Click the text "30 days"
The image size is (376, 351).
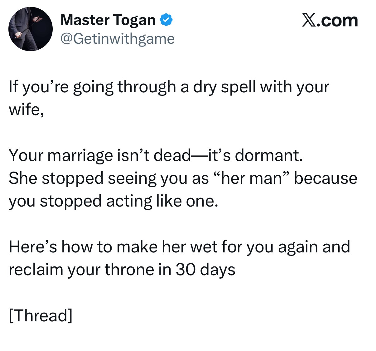tap(205, 270)
